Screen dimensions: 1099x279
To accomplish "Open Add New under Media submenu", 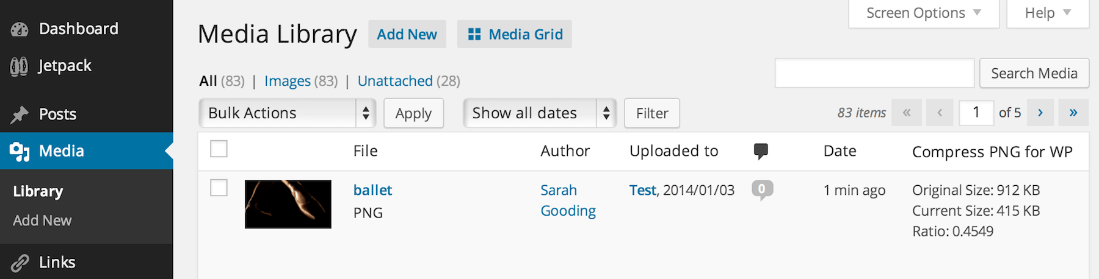I will point(42,221).
